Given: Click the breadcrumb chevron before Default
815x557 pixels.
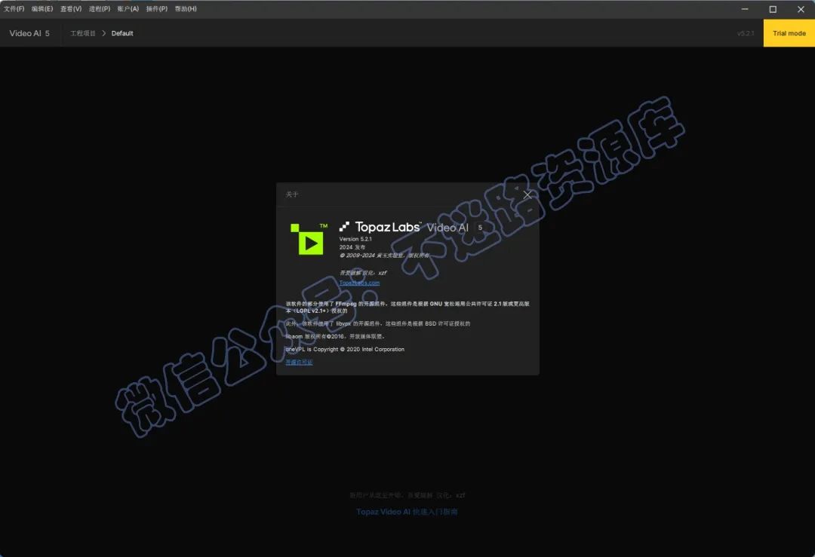Looking at the screenshot, I should 104,33.
